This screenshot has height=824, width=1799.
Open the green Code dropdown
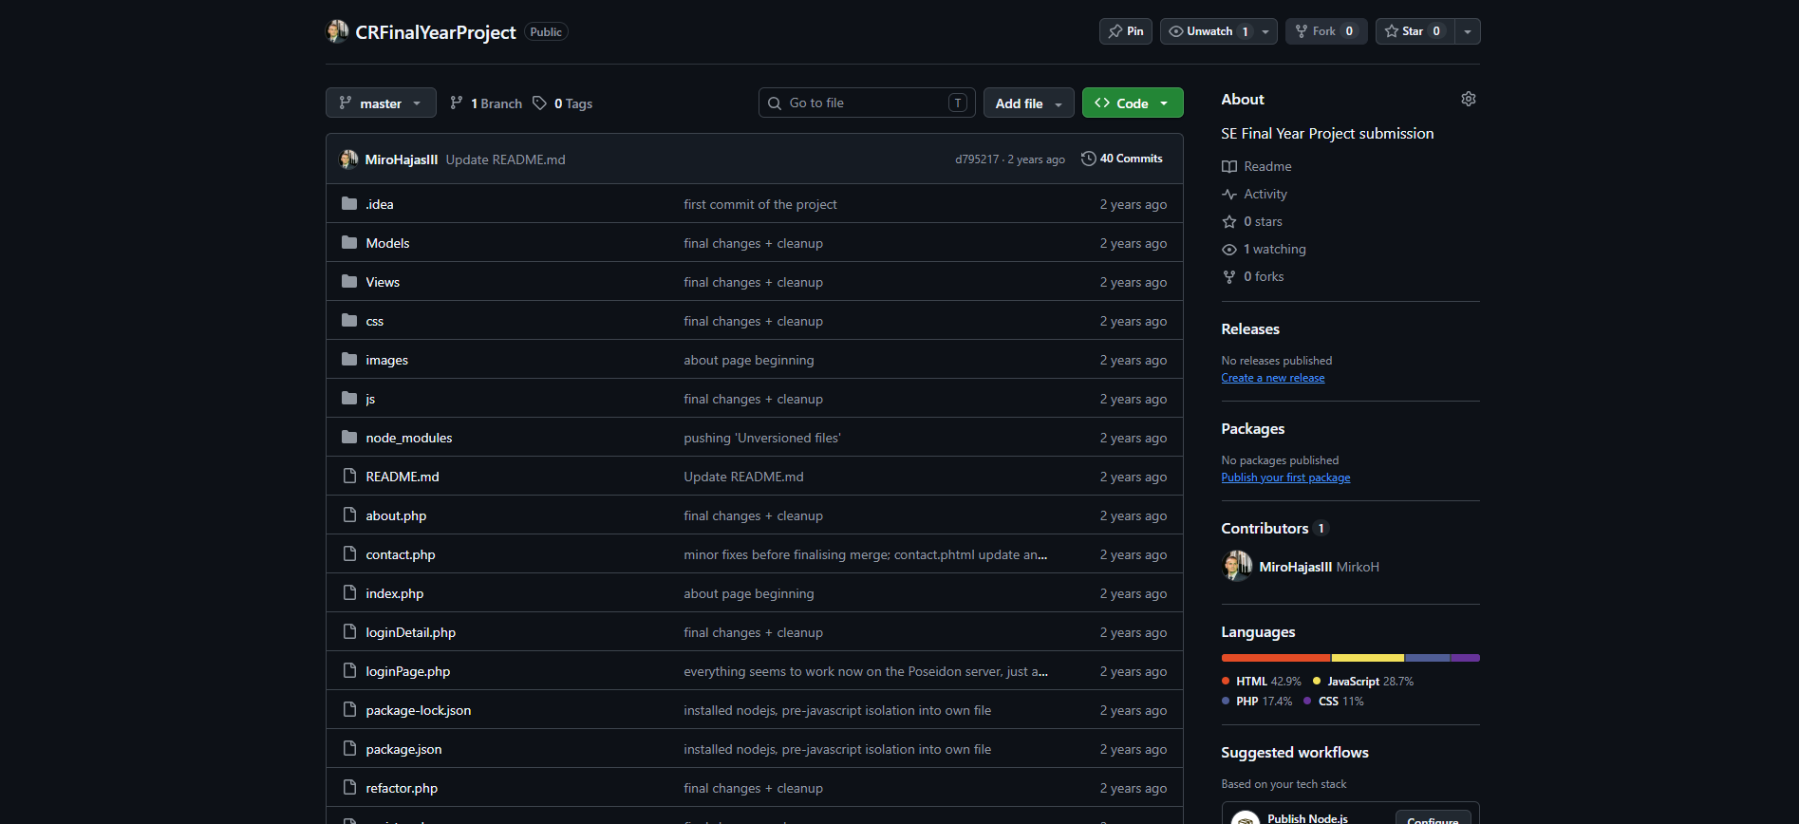[1133, 103]
